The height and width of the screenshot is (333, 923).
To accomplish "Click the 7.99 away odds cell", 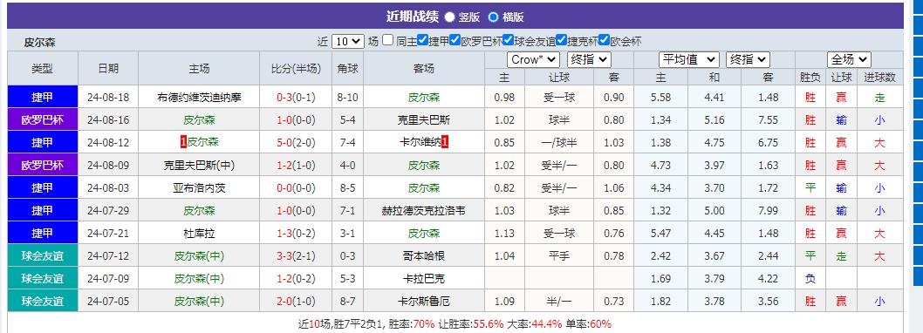I will tap(769, 211).
